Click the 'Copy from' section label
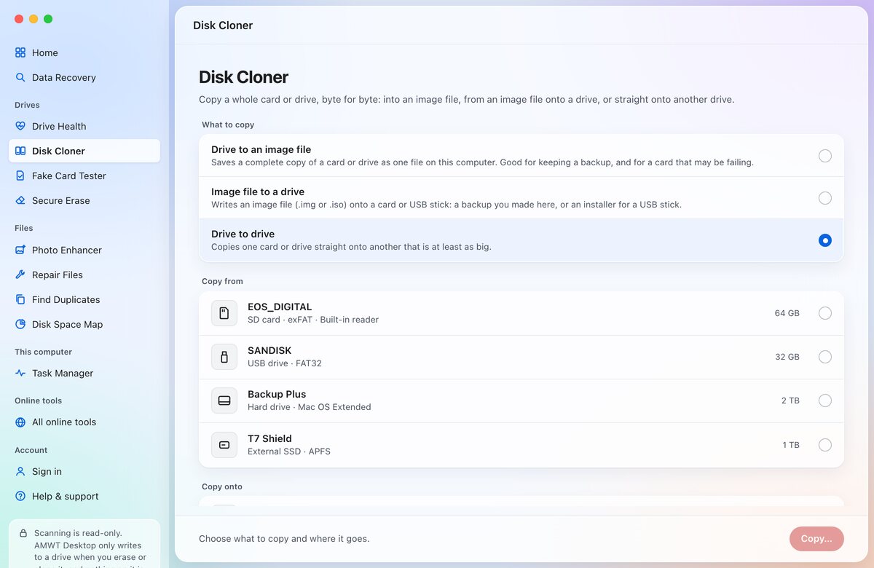 222,281
